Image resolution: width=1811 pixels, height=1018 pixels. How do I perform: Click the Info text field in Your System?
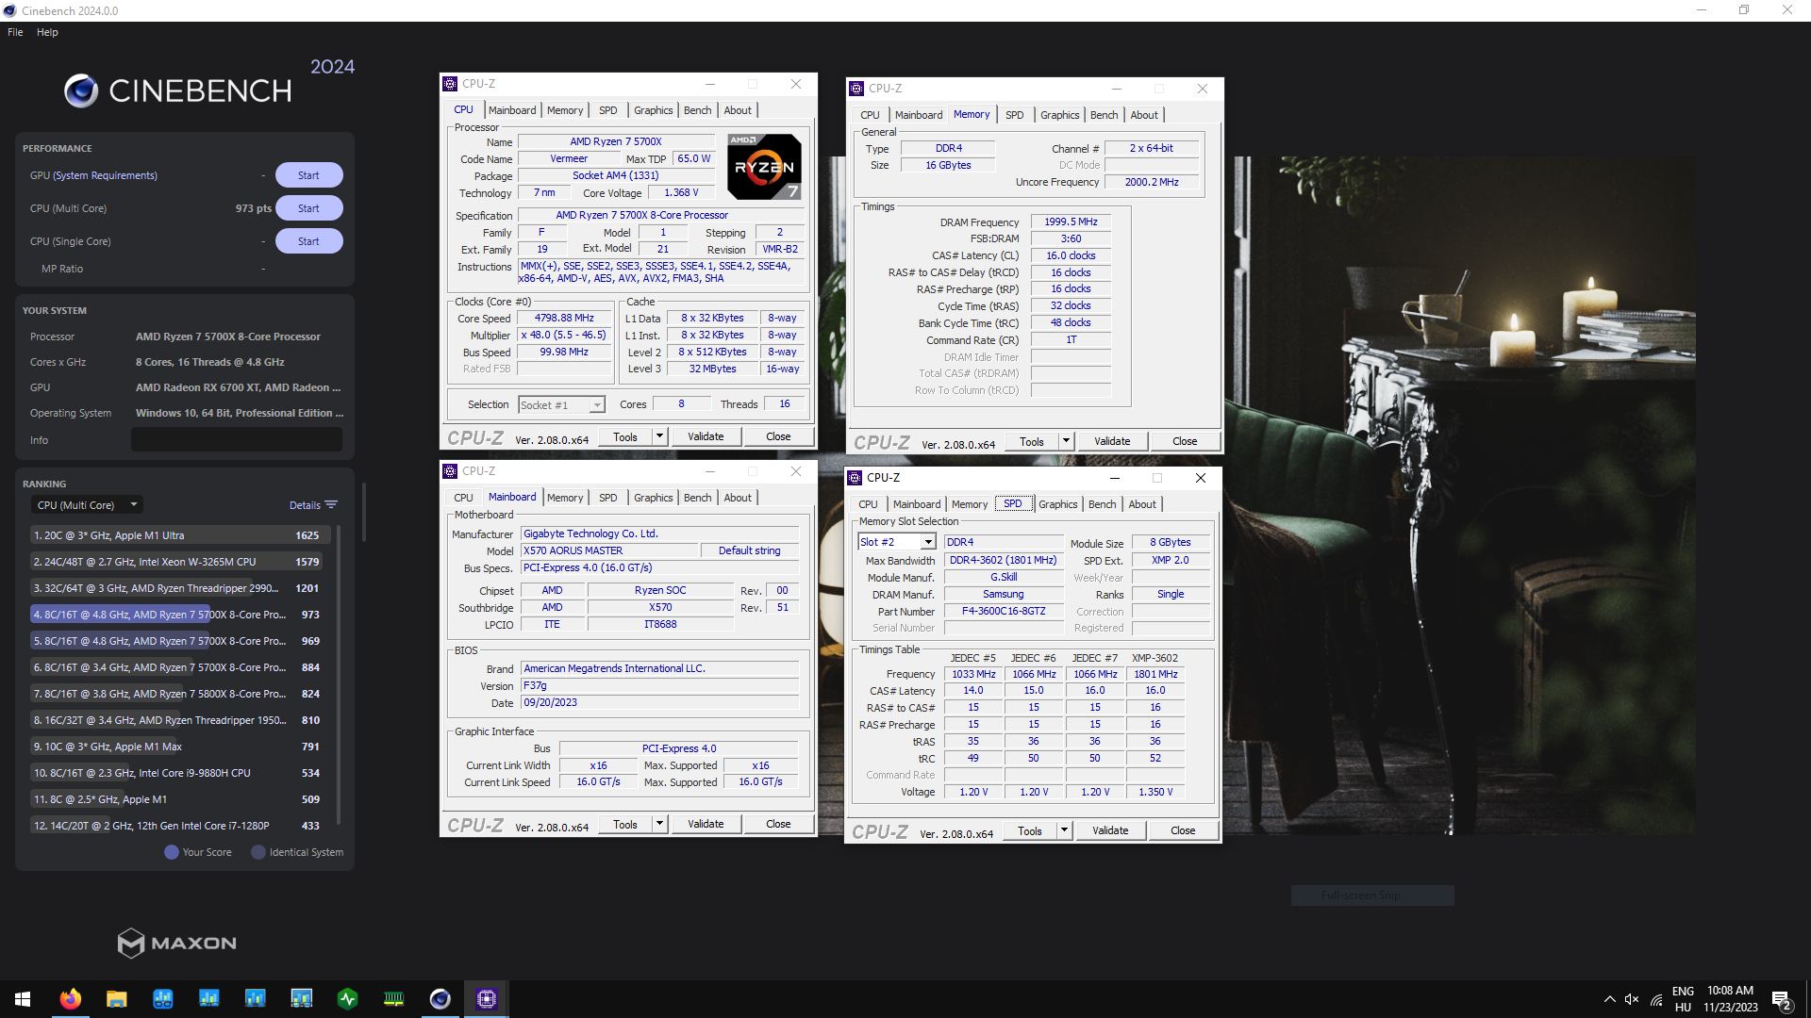(237, 439)
